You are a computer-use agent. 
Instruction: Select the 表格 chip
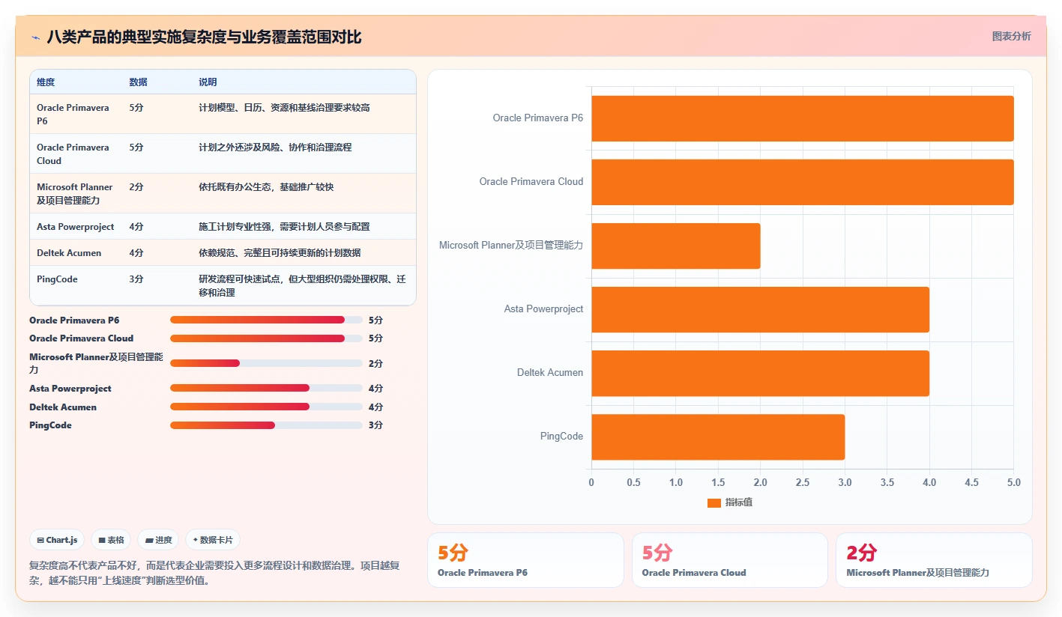point(111,540)
